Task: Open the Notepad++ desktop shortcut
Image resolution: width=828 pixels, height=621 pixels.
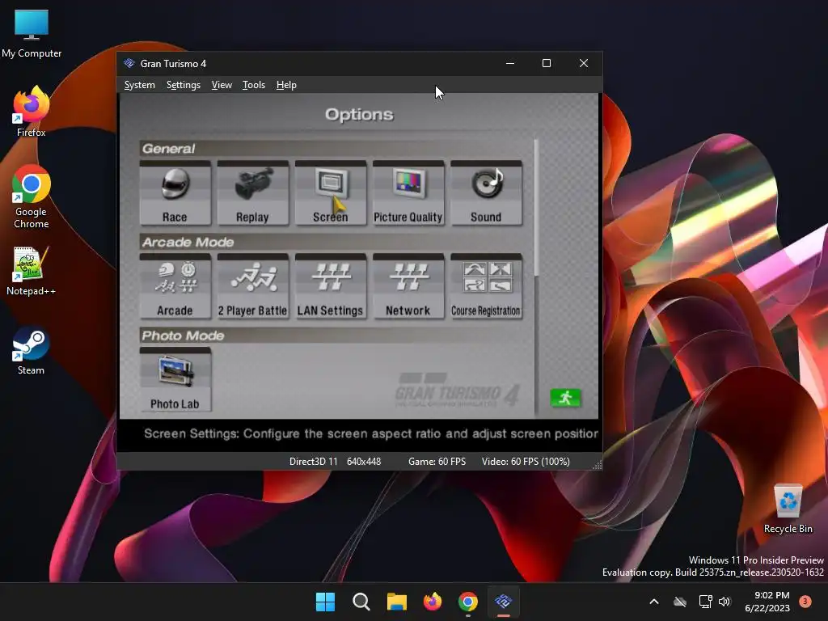Action: click(x=32, y=272)
